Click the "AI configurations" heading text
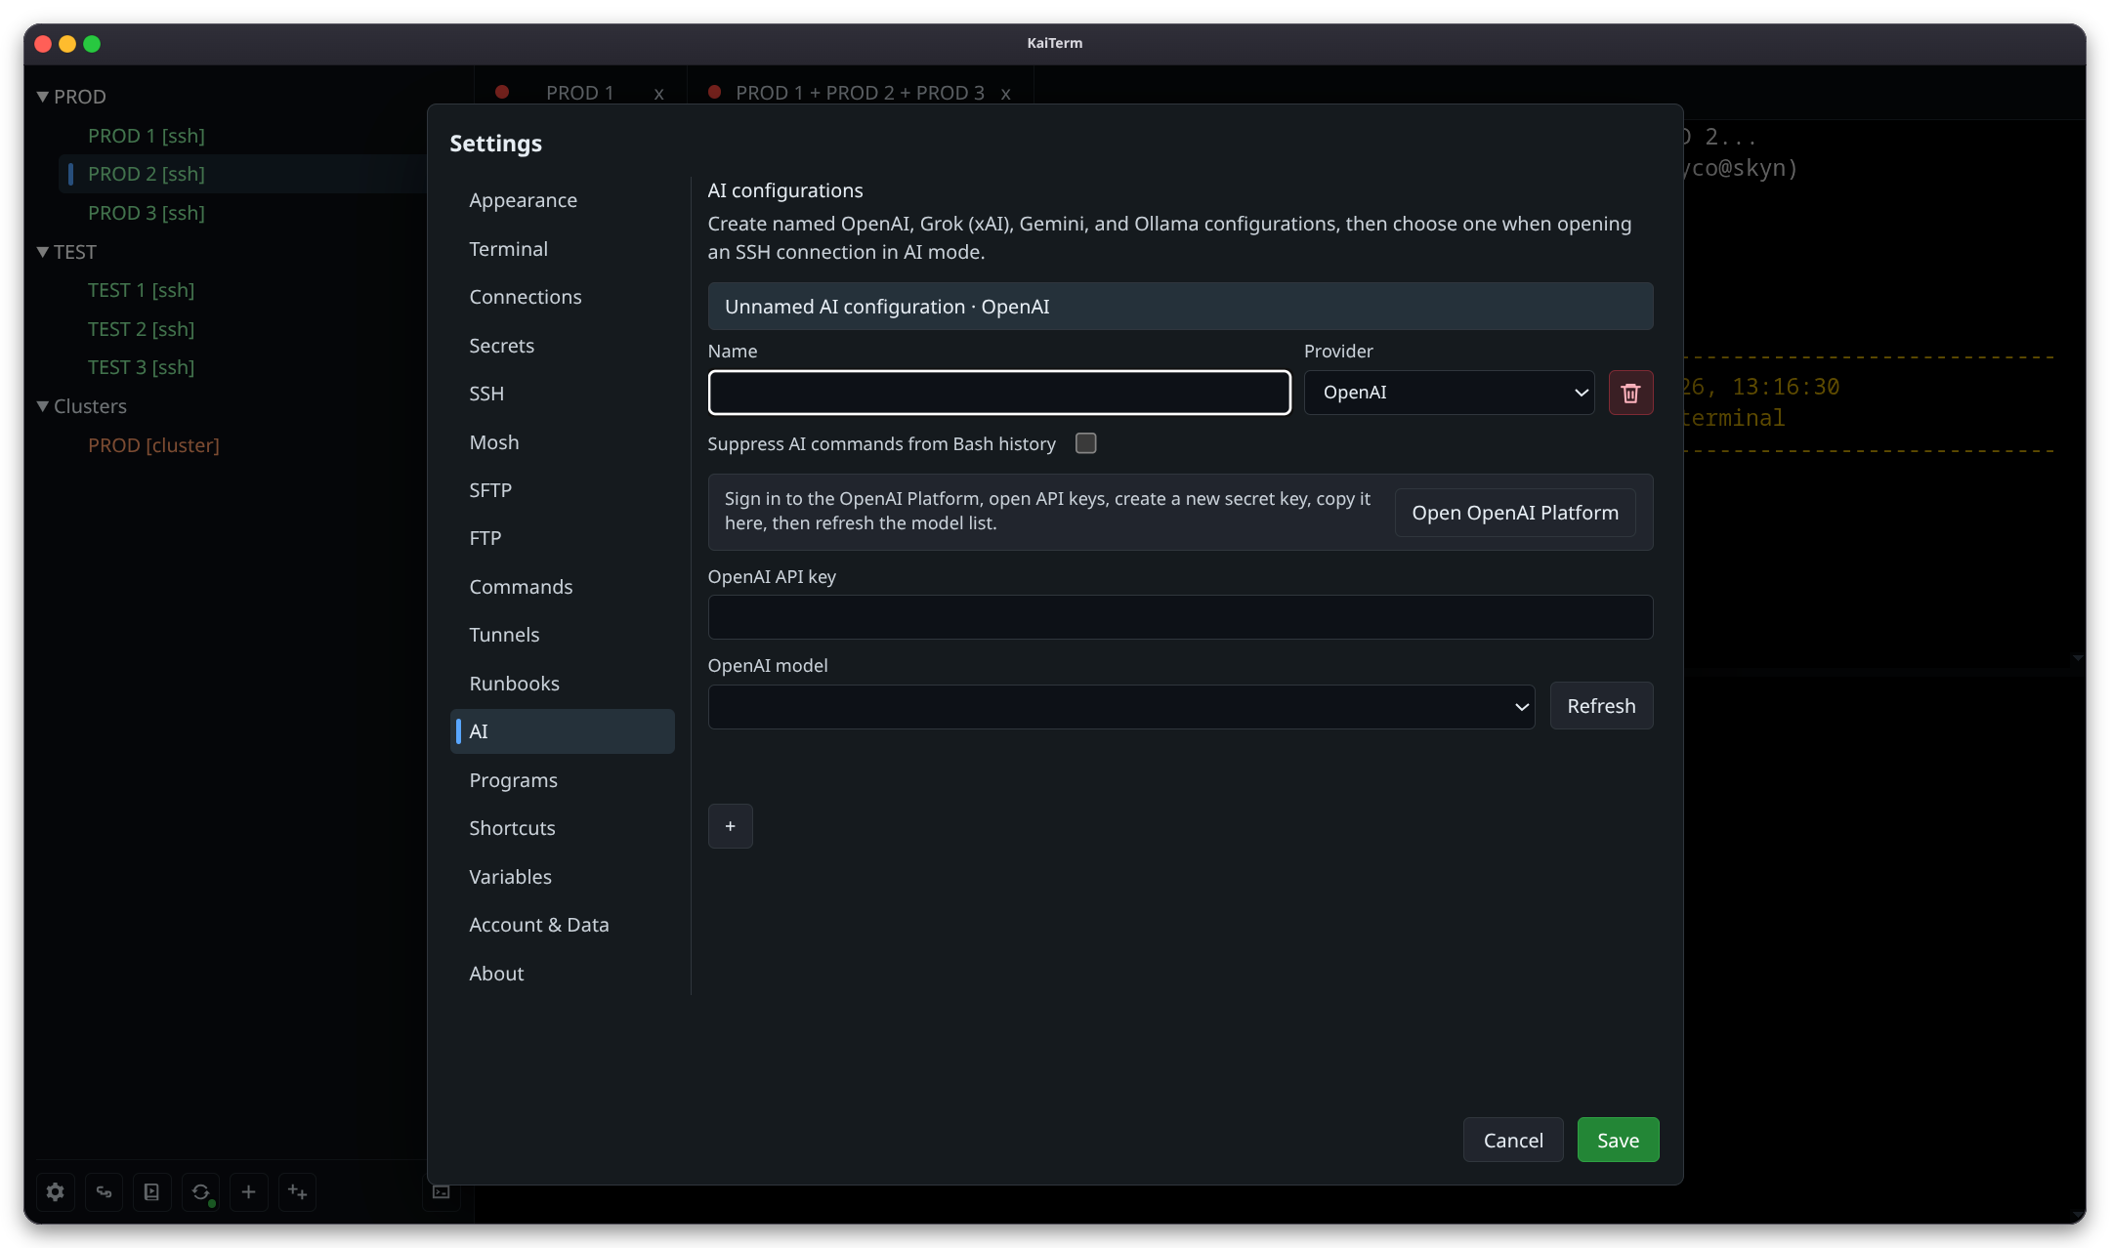This screenshot has height=1248, width=2110. [x=785, y=190]
